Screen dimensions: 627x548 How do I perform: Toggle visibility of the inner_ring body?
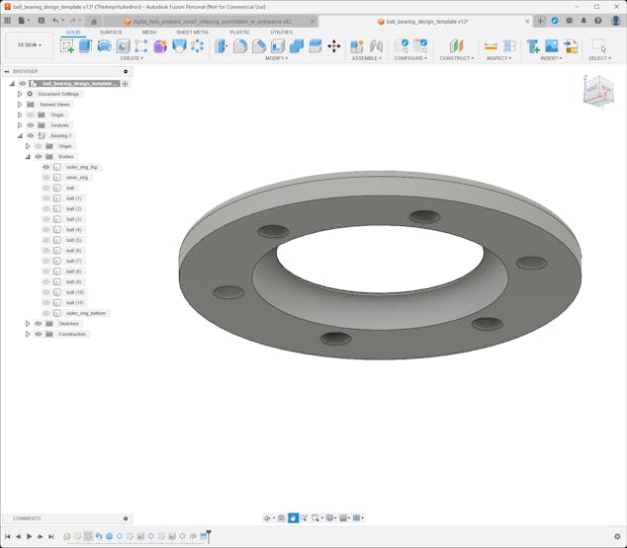pyautogui.click(x=45, y=178)
